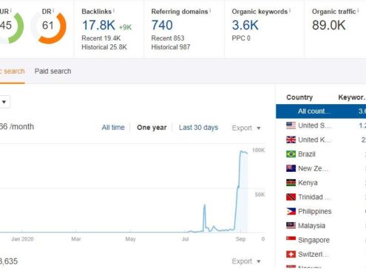366x273 pixels.
Task: Click the green UR gauge
Action: click(11, 27)
